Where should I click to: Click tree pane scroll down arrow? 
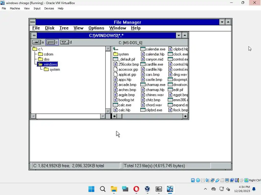(108, 111)
